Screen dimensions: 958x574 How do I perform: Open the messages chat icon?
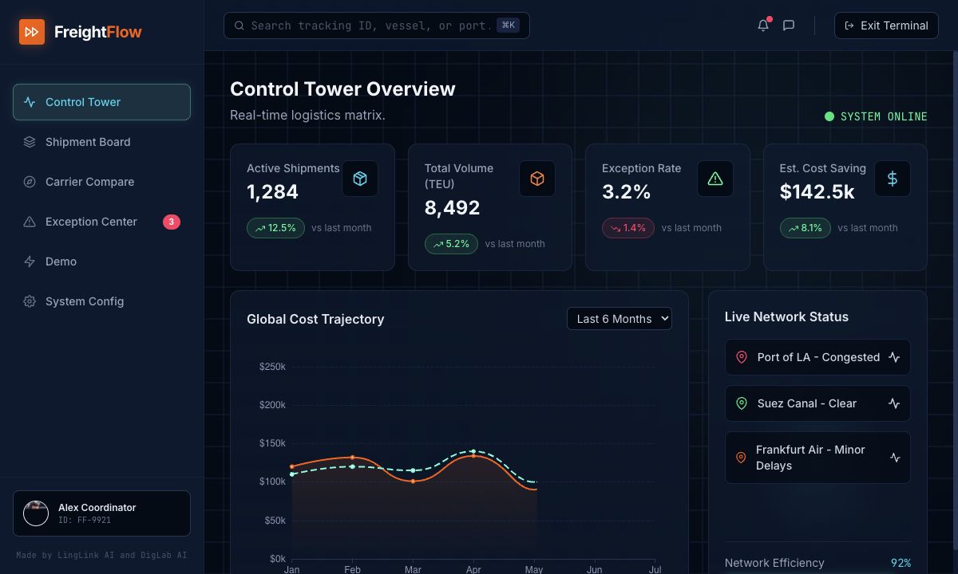coord(789,26)
